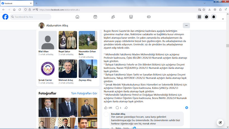Click the comment bubble icon on the post
The image size is (229, 129).
click(x=117, y=108)
